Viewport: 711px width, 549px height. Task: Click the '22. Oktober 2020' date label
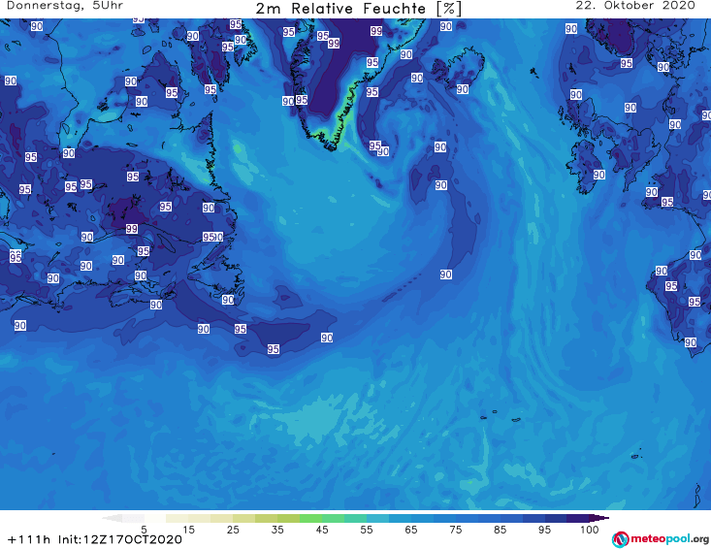pyautogui.click(x=634, y=6)
